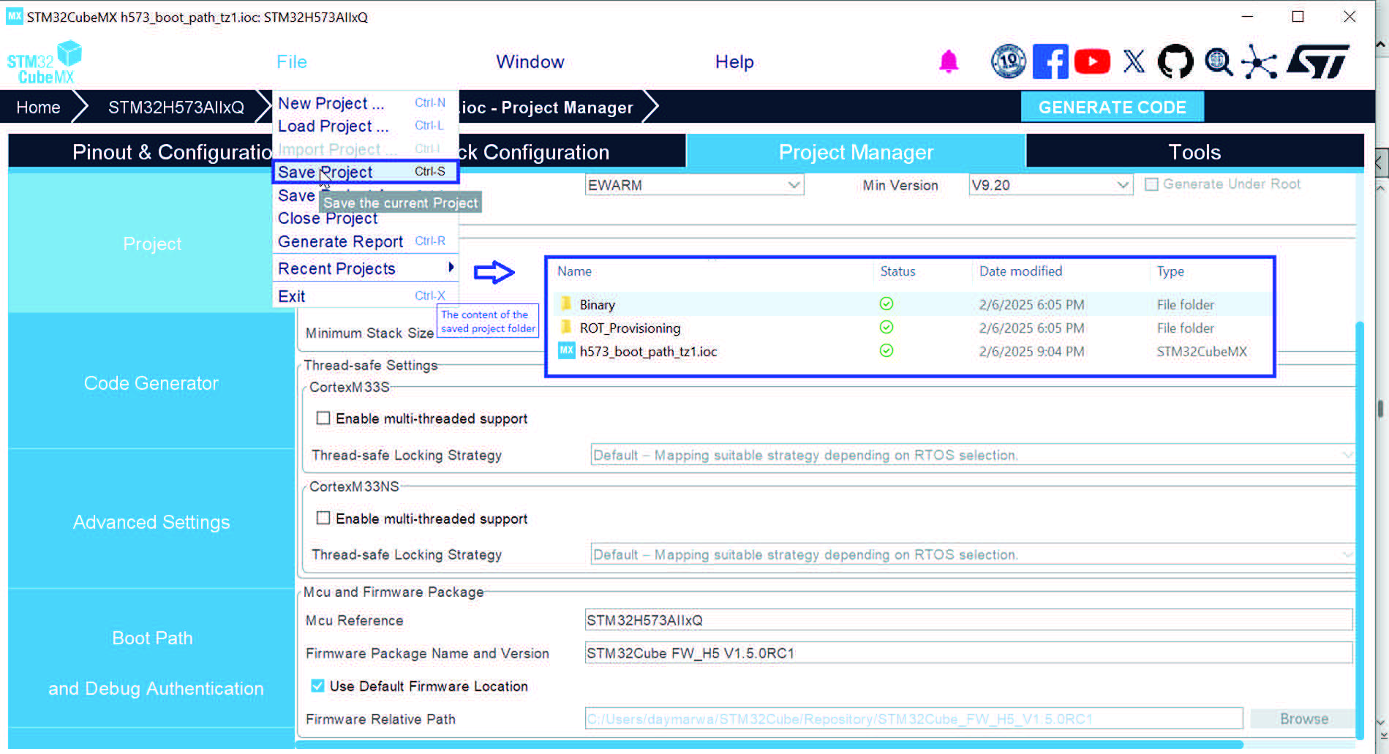Select Close Project menu entry
This screenshot has width=1389, height=754.
pyautogui.click(x=365, y=218)
